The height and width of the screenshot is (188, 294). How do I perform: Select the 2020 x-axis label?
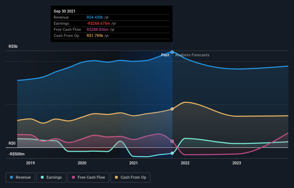tap(82, 163)
